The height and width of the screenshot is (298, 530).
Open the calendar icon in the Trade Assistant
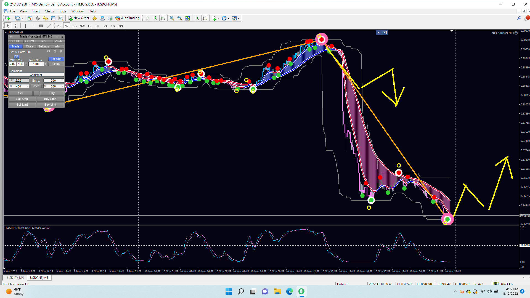click(55, 51)
